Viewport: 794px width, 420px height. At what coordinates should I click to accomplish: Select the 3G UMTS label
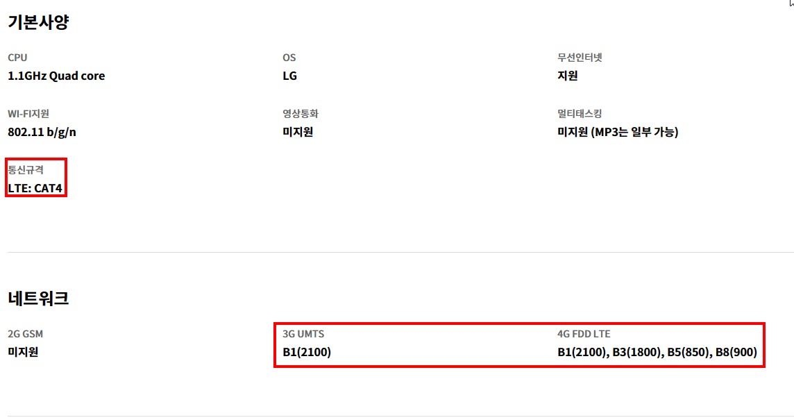click(303, 334)
